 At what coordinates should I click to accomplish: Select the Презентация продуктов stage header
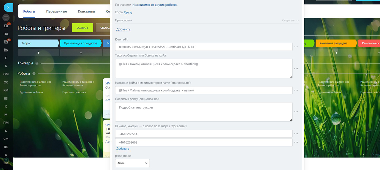[81, 43]
